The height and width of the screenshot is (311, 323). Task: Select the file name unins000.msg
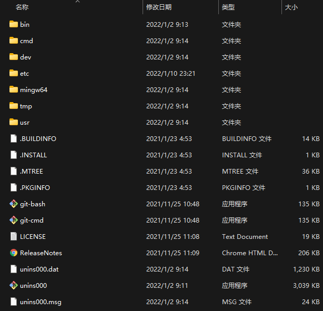tap(41, 302)
